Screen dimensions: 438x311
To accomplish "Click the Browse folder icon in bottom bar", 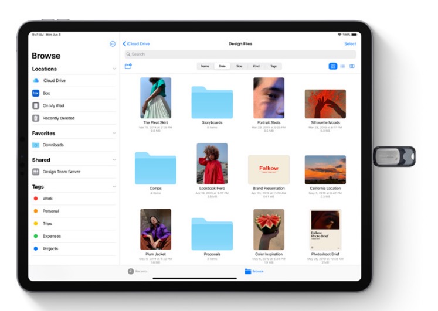I will 248,271.
